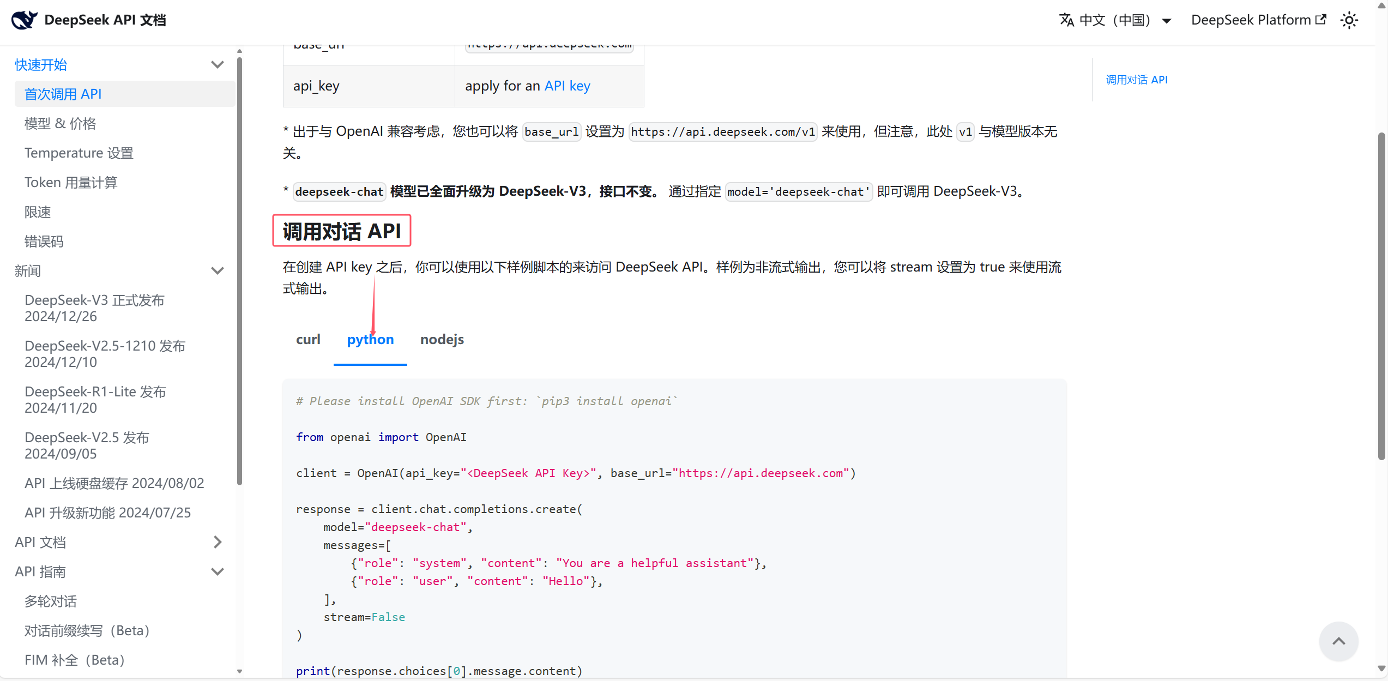Collapse the 快速开始 section chevron

(x=218, y=65)
